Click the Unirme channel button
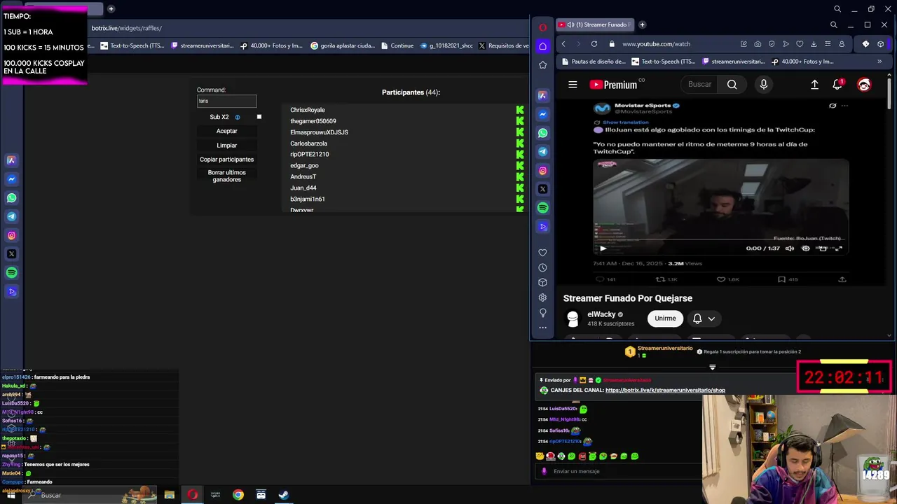This screenshot has height=504, width=897. coord(665,318)
